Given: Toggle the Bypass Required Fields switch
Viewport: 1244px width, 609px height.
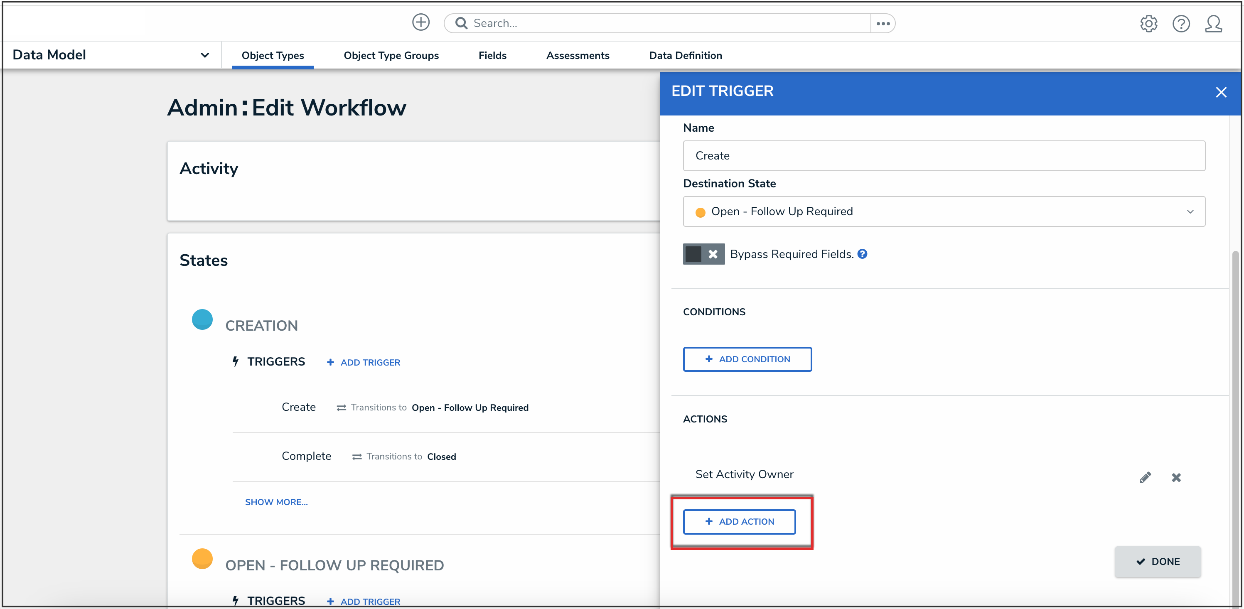Looking at the screenshot, I should pos(703,254).
